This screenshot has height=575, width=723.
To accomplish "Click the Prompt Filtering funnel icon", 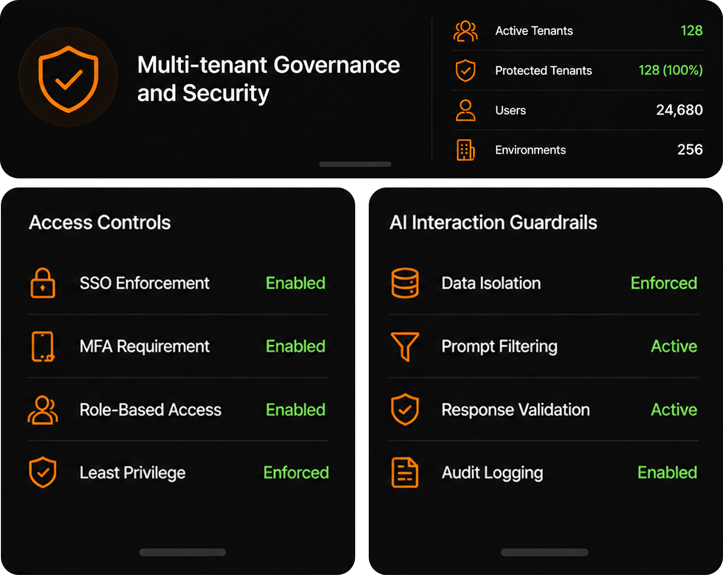I will pyautogui.click(x=405, y=346).
